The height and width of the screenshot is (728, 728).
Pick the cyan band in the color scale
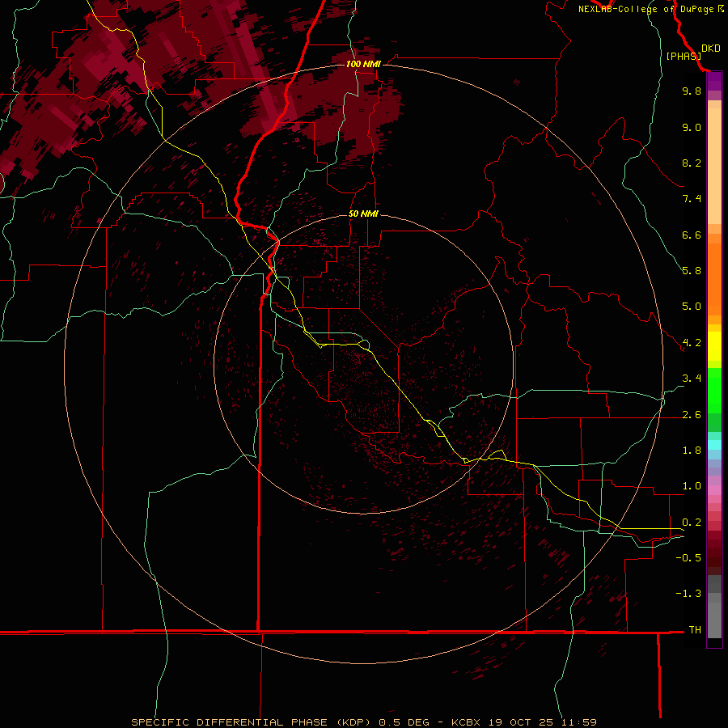(x=714, y=445)
